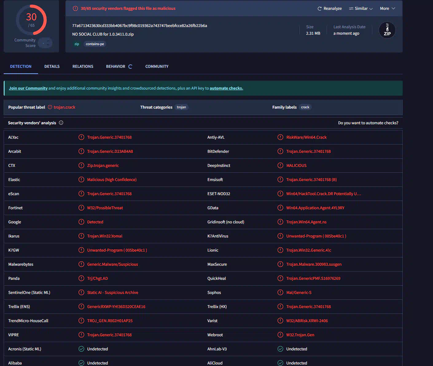Click the ALYac malicious alert icon
433x366 pixels.
pyautogui.click(x=81, y=137)
